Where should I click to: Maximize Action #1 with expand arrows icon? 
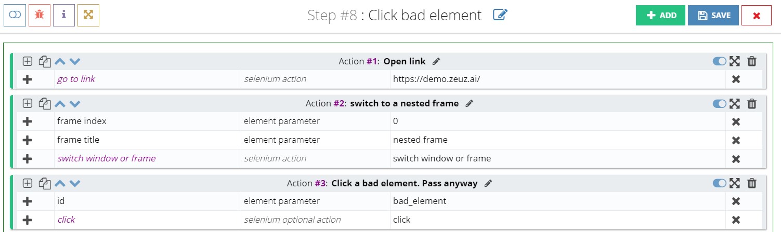tap(735, 61)
